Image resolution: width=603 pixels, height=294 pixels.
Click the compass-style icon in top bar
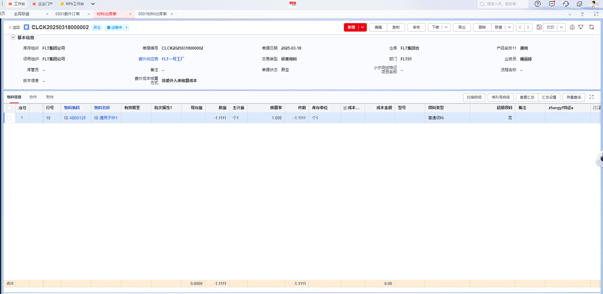[x=579, y=4]
